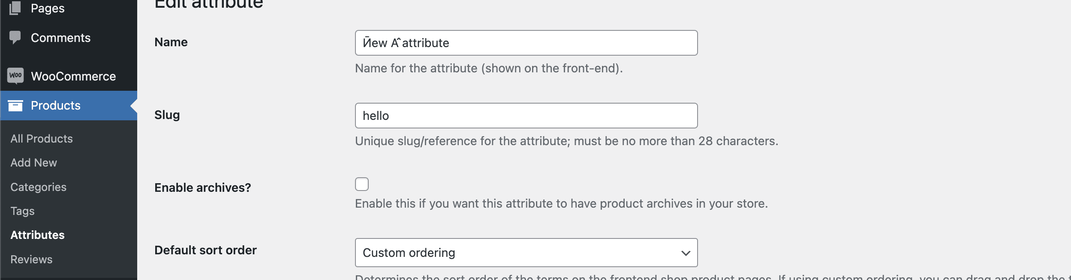The height and width of the screenshot is (280, 1071).
Task: Select the Attributes menu entry
Action: (37, 235)
